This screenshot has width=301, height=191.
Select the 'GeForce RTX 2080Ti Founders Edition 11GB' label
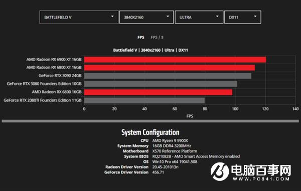[x=43, y=100]
